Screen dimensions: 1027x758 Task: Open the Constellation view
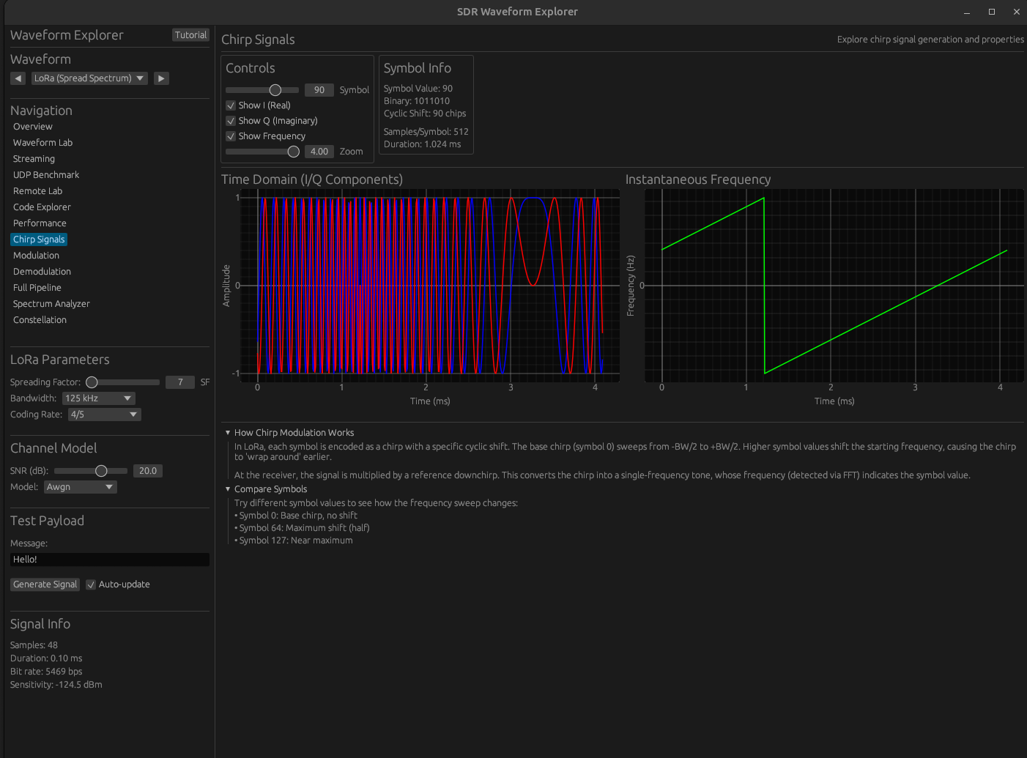[40, 320]
